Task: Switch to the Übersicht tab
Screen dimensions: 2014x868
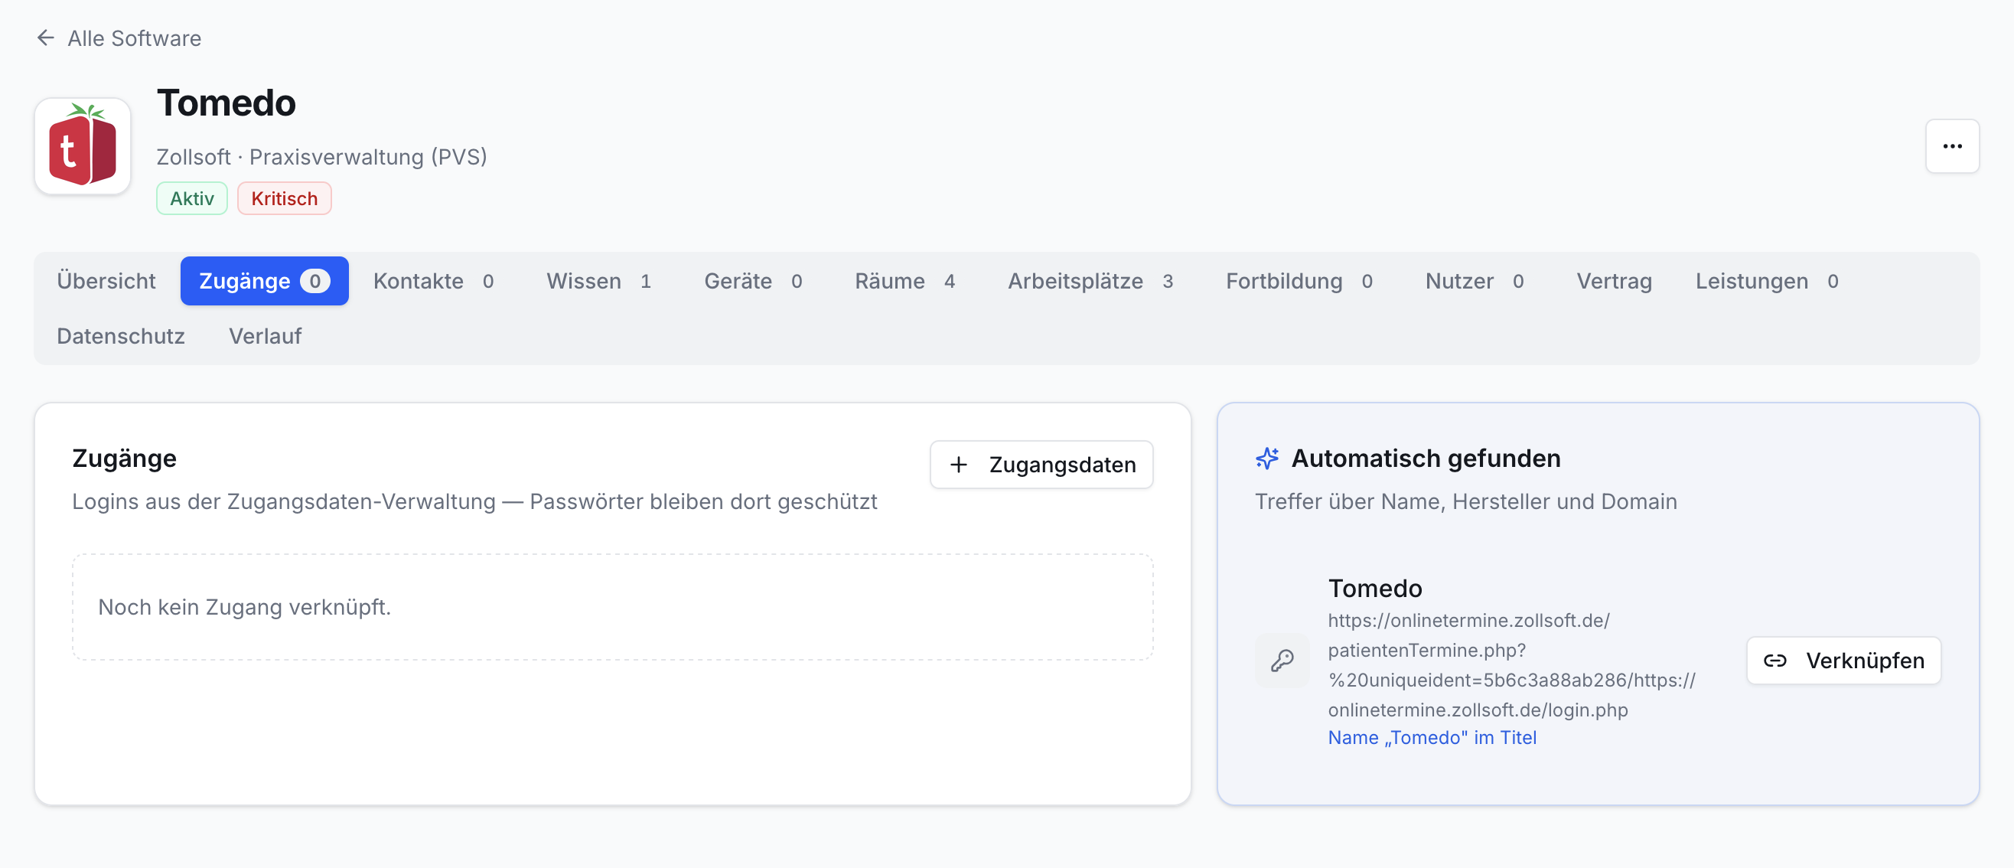Action: point(106,281)
